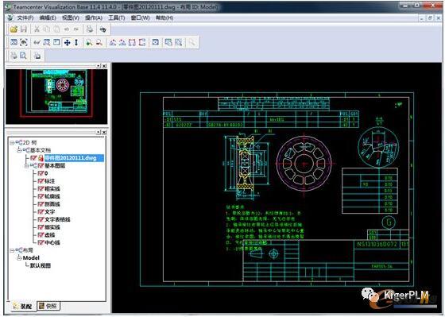This screenshot has height=317, width=445.
Task: Open the 工具(T) menu
Action: 116,18
